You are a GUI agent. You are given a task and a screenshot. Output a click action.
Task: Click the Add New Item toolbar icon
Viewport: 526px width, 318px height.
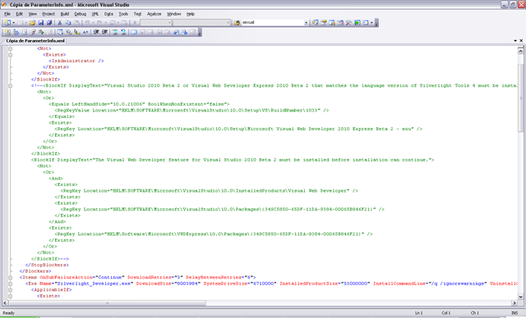point(20,22)
